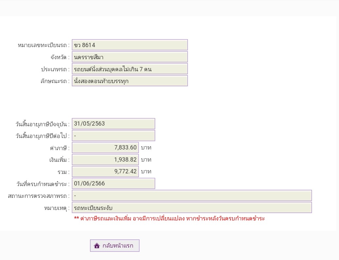Screen dimensions: 339x260
Task: Click the label วันสิ้นอายุภาษีปีต่อไป
Action: [43, 136]
